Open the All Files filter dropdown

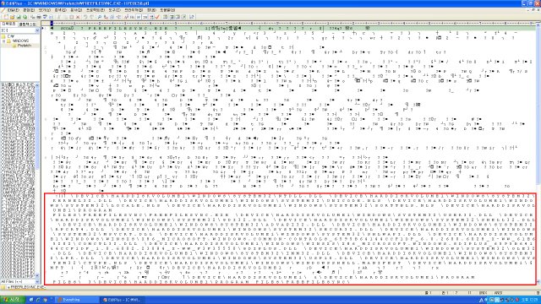point(20,281)
